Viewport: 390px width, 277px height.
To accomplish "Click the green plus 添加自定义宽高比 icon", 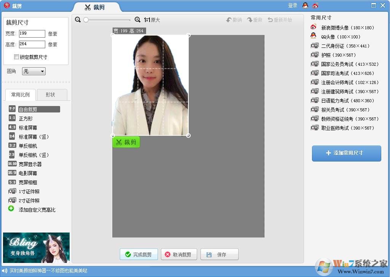I will pos(11,209).
